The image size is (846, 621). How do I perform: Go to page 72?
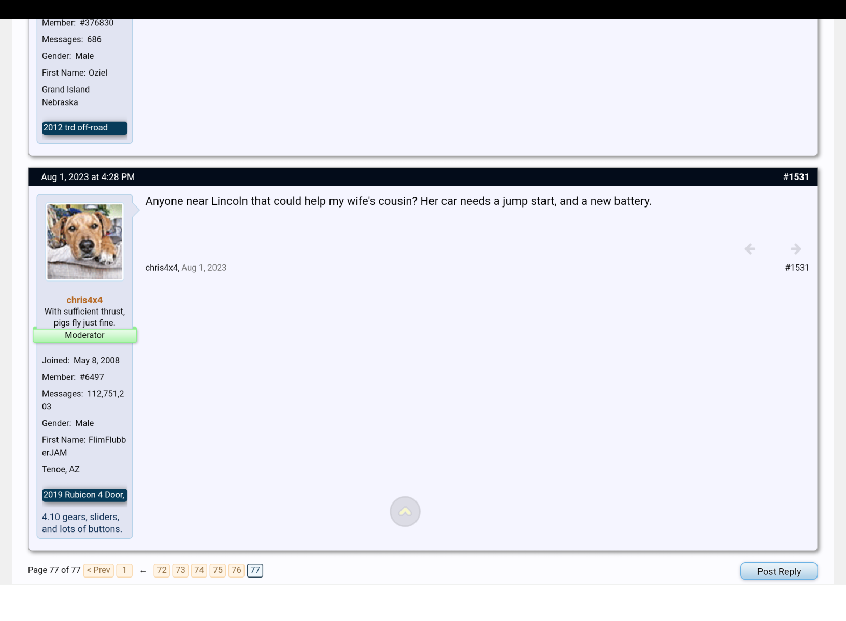click(x=162, y=570)
